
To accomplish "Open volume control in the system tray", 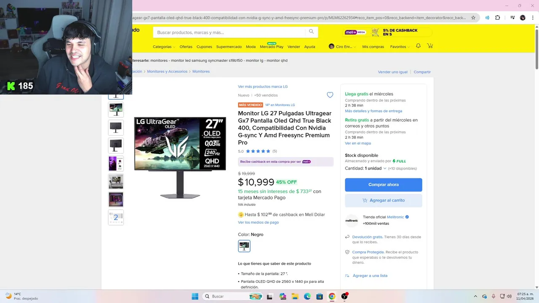I will click(x=509, y=296).
